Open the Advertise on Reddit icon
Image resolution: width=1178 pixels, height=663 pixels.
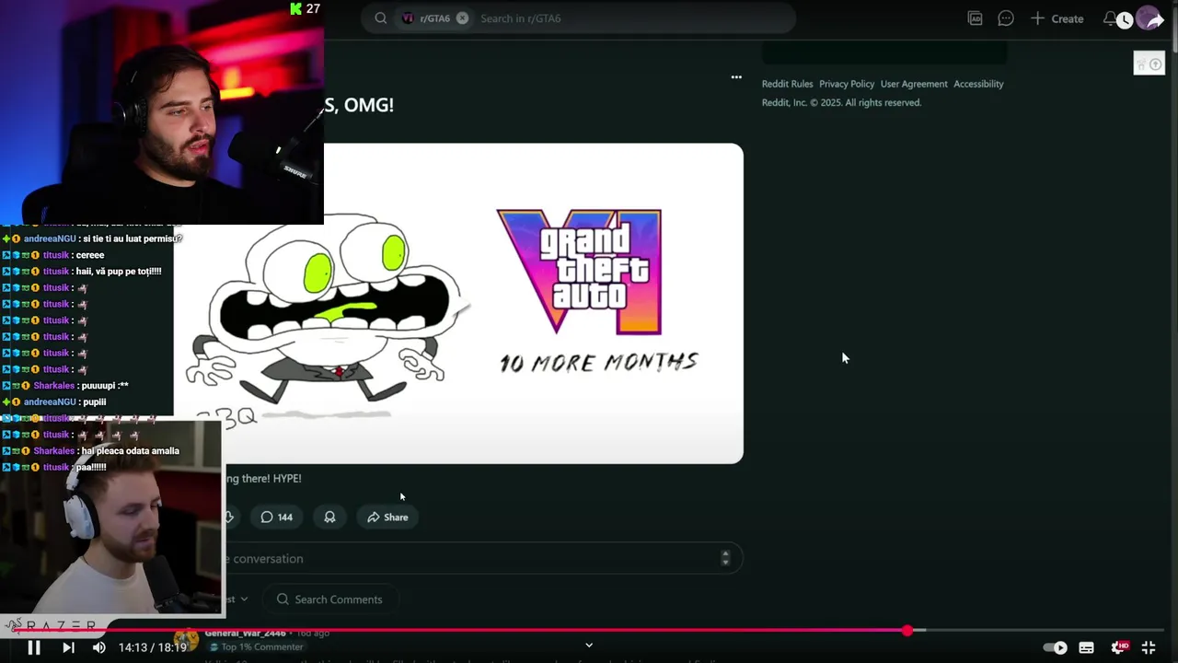point(976,18)
